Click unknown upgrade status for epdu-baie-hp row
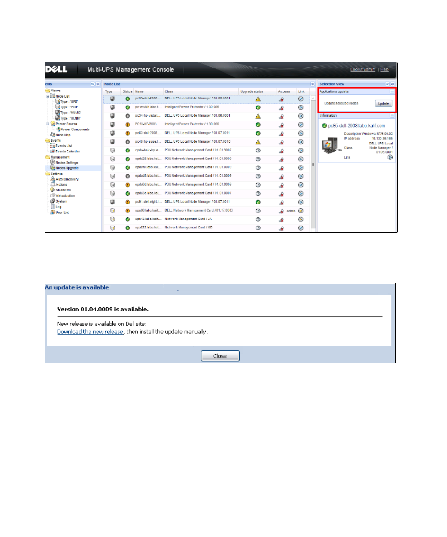Screen dimensions: 447x537 click(258, 151)
